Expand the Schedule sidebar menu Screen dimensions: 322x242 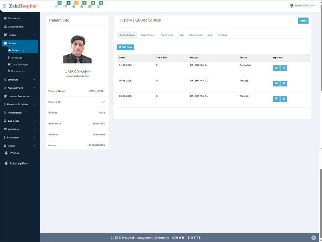click(x=20, y=79)
